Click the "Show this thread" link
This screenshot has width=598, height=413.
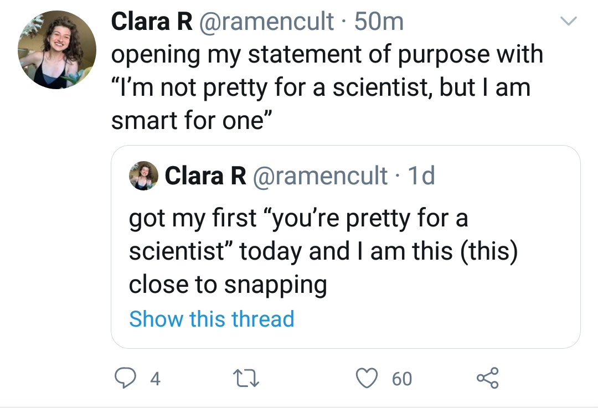pos(212,319)
